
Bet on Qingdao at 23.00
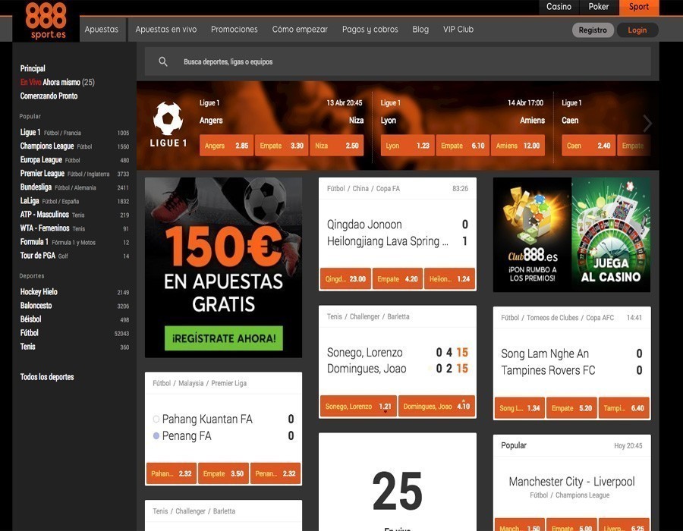[x=345, y=279]
